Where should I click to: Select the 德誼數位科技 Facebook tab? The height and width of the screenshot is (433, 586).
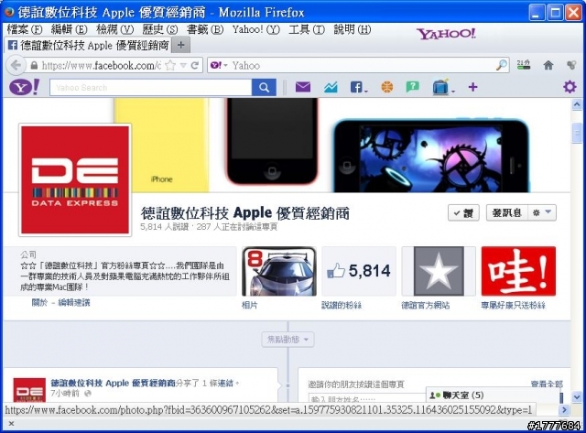click(88, 45)
